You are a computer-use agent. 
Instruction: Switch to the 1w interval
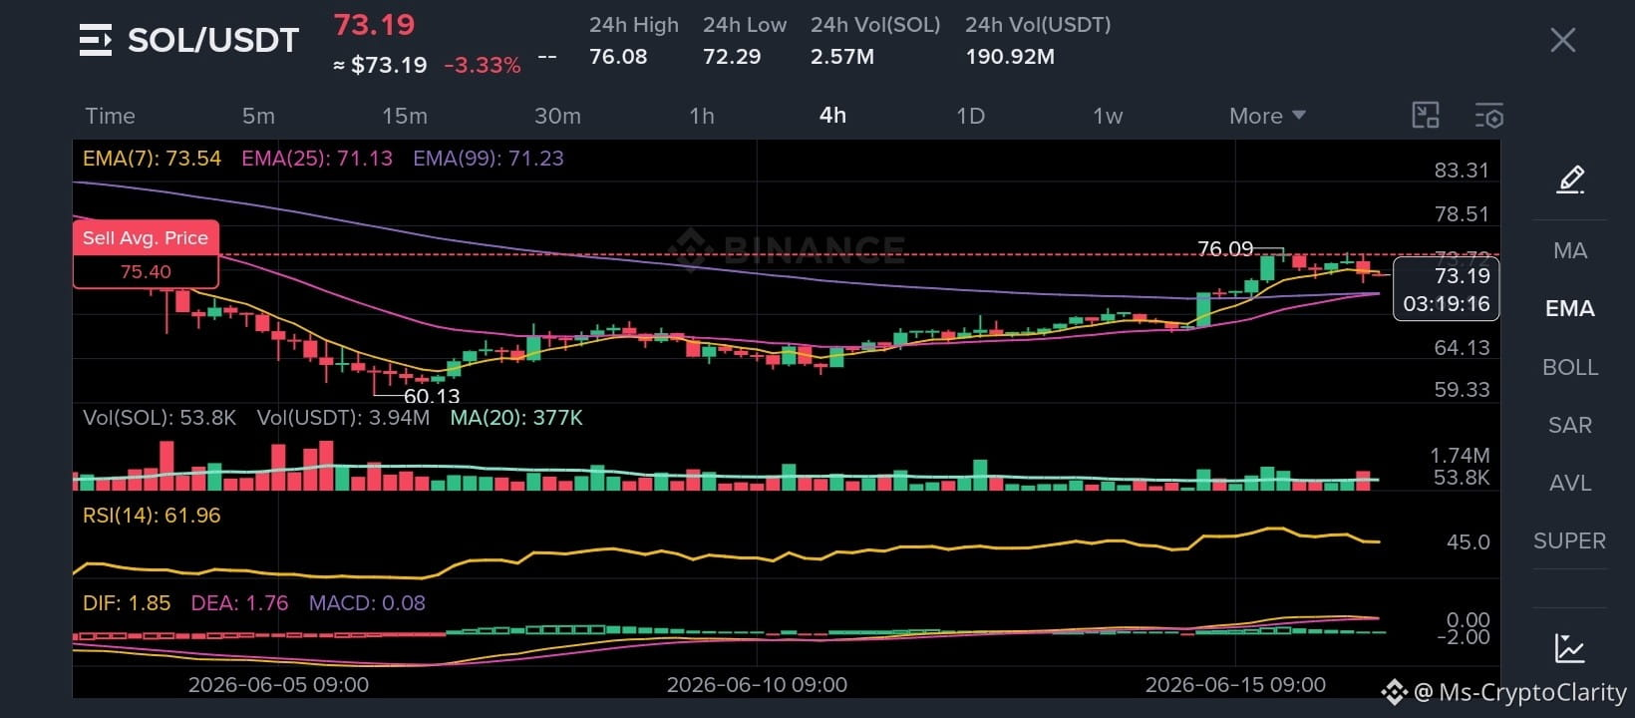point(1108,116)
